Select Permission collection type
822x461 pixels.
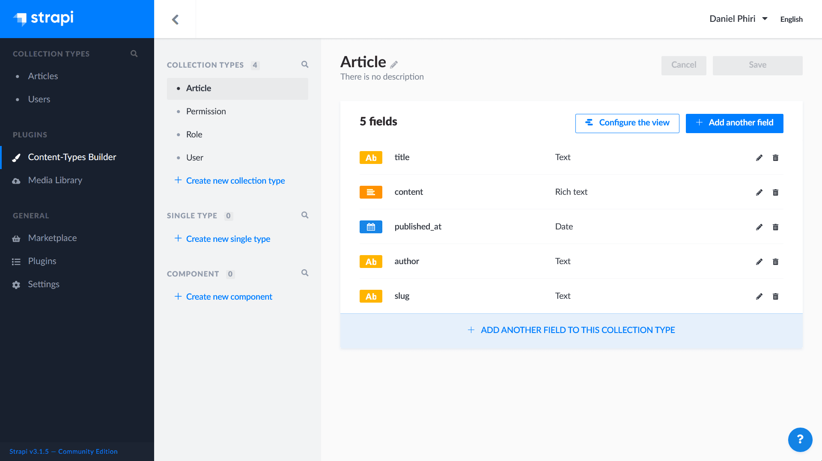click(x=206, y=111)
